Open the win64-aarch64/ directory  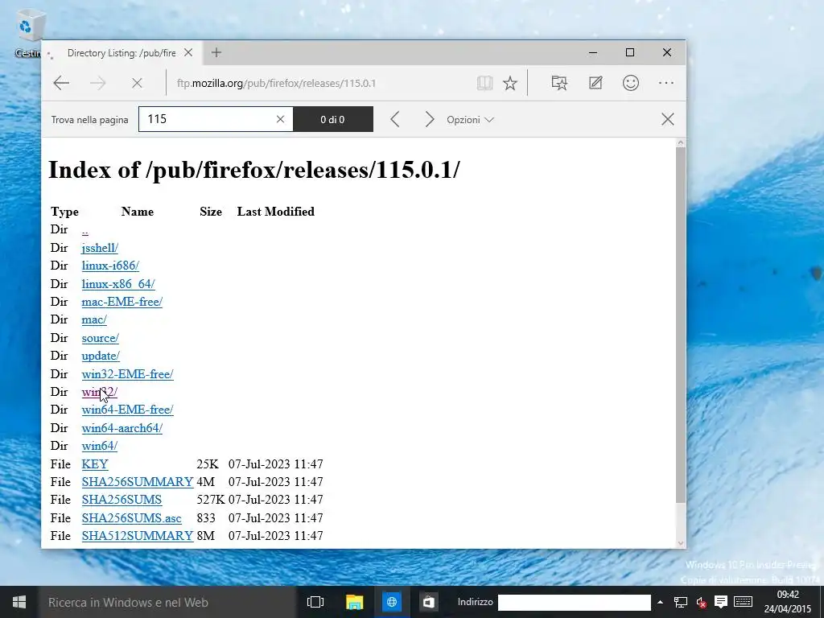coord(122,428)
